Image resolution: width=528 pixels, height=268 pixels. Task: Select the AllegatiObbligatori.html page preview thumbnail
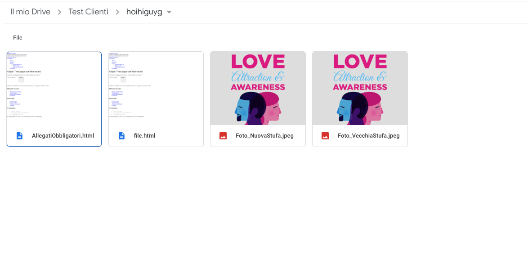(x=54, y=89)
